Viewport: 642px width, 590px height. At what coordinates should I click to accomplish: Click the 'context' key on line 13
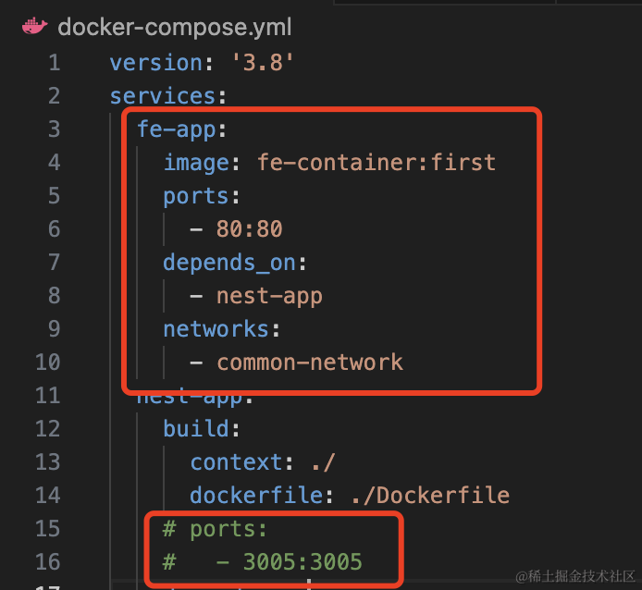(236, 462)
